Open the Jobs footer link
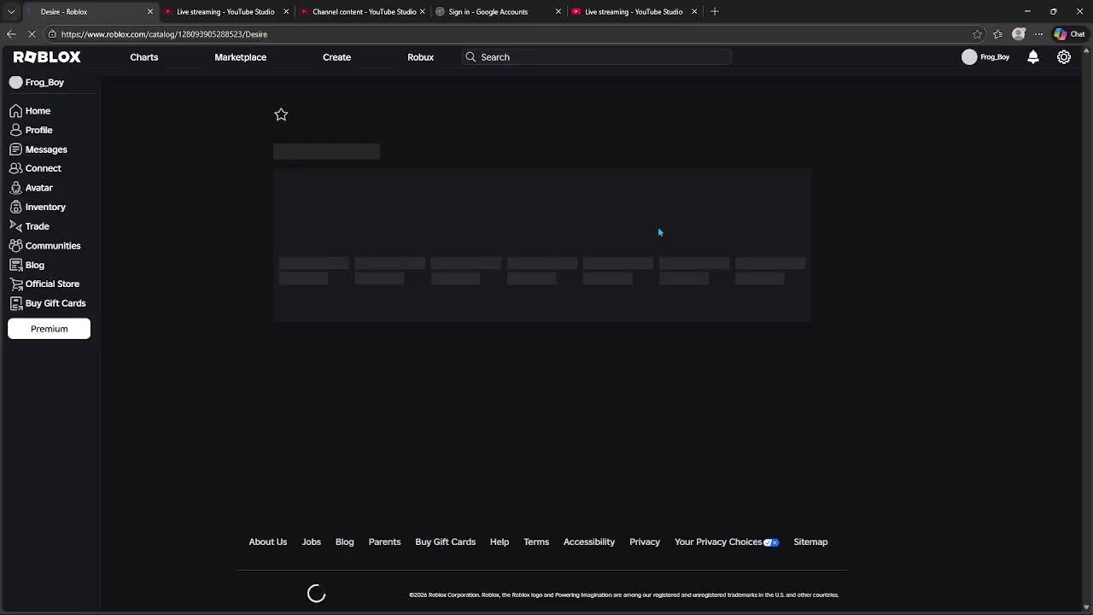 tap(312, 542)
